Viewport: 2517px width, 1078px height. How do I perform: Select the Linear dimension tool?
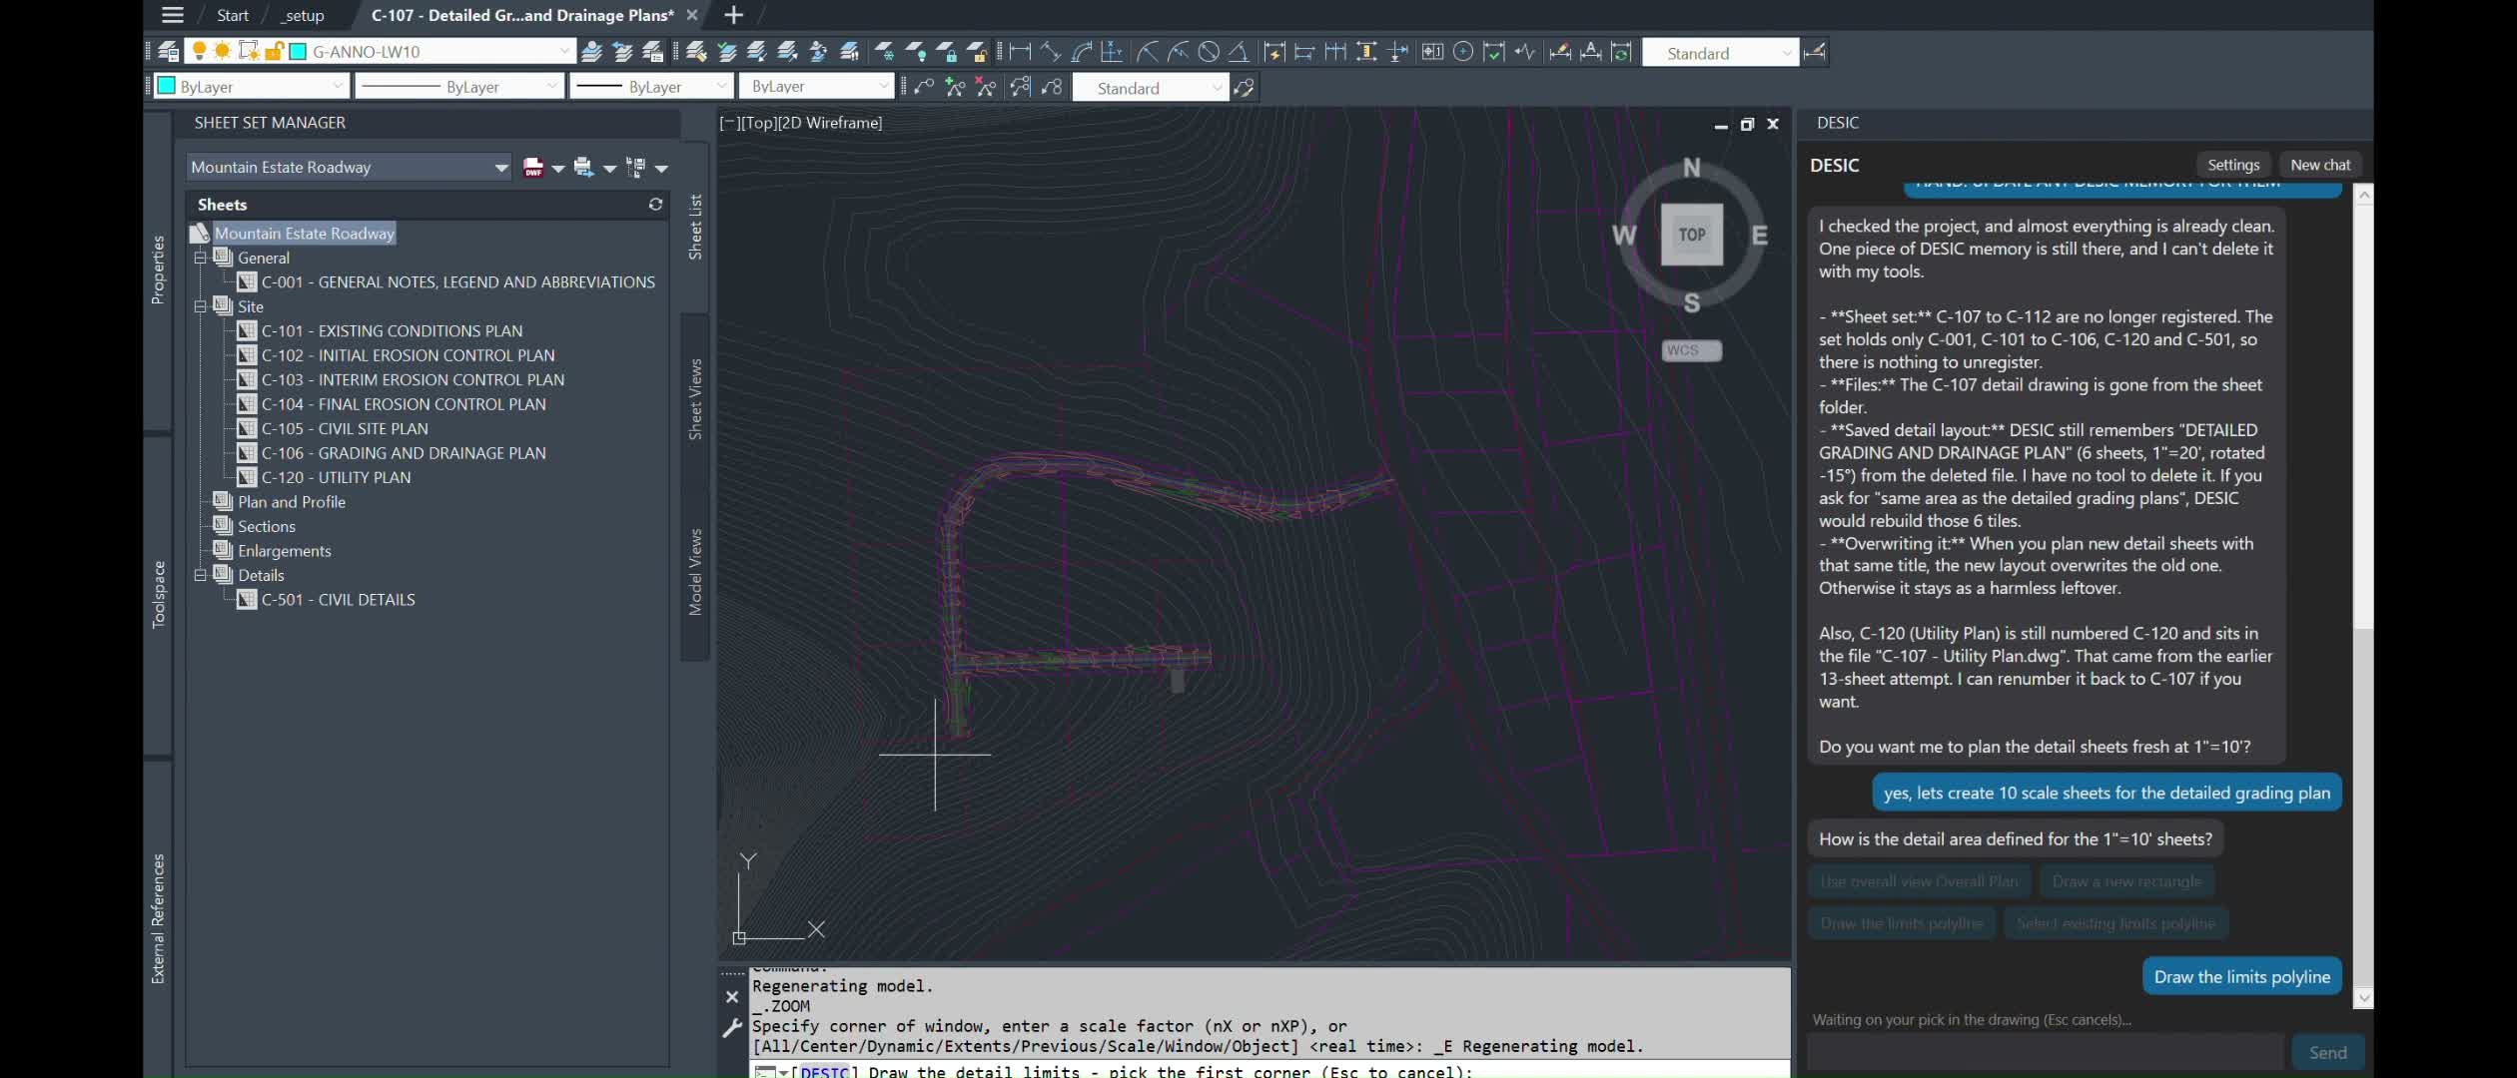[1020, 51]
